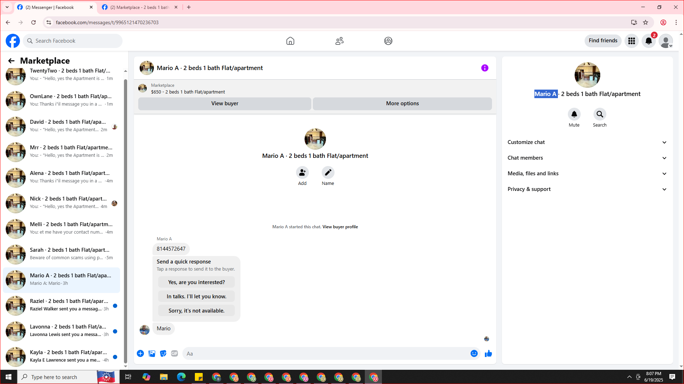Go to the Home feed icon
684x384 pixels.
coord(290,41)
